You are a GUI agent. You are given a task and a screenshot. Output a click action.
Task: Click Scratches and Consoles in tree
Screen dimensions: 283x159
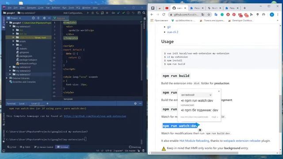(23, 82)
